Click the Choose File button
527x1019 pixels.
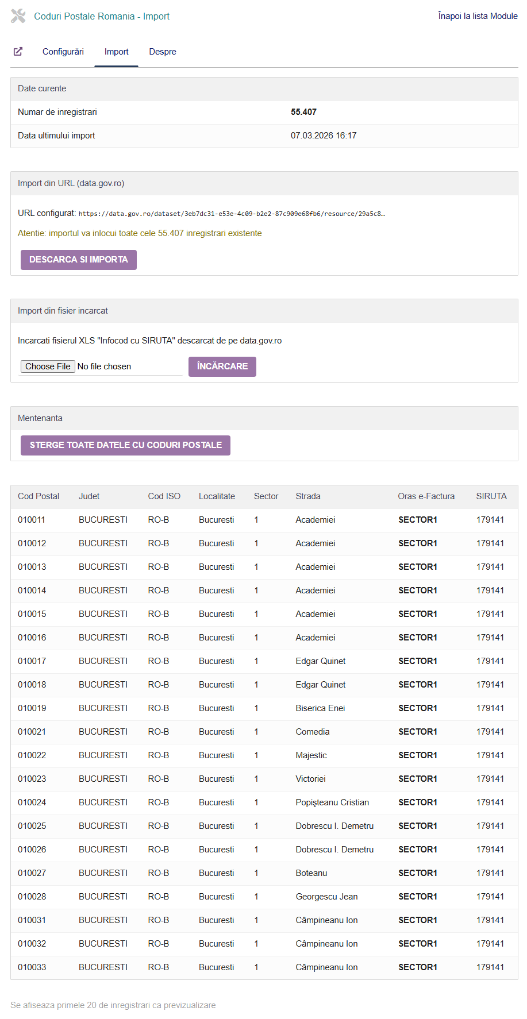pos(48,366)
